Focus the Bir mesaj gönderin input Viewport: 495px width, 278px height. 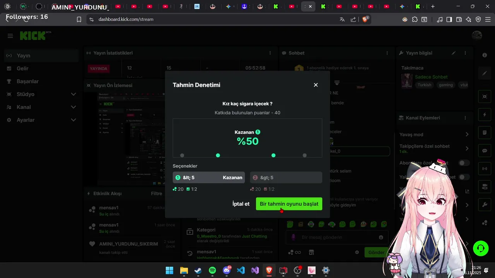336,237
